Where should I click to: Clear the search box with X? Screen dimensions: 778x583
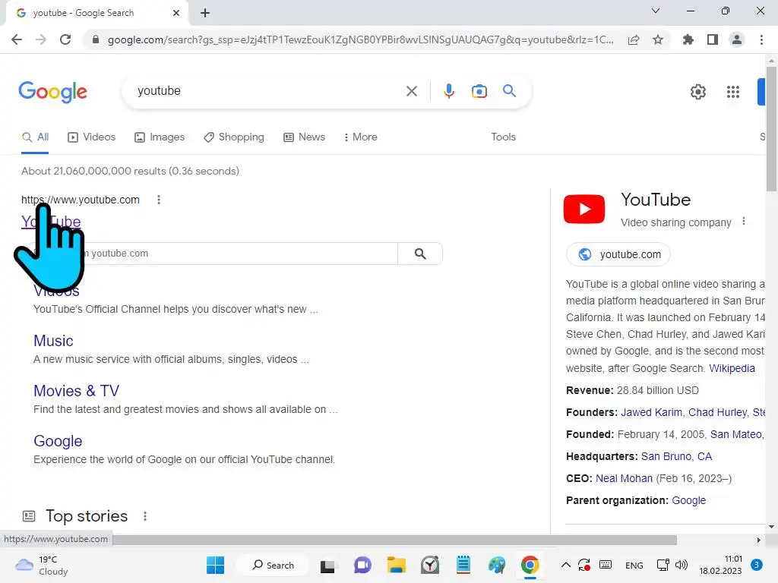(411, 91)
